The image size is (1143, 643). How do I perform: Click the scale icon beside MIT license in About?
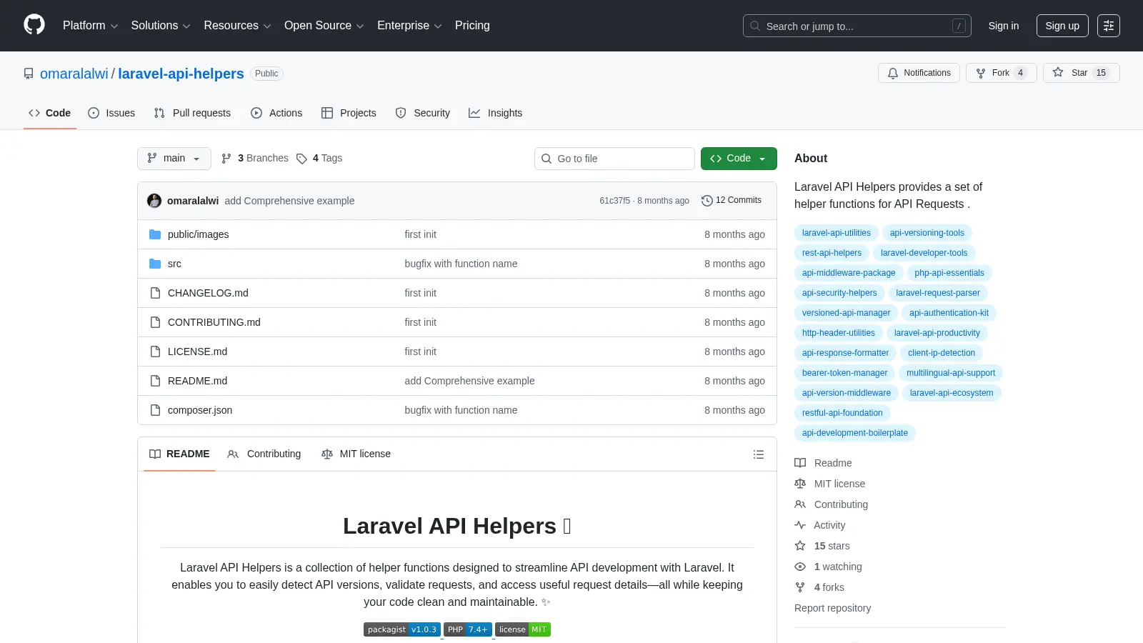tap(800, 484)
